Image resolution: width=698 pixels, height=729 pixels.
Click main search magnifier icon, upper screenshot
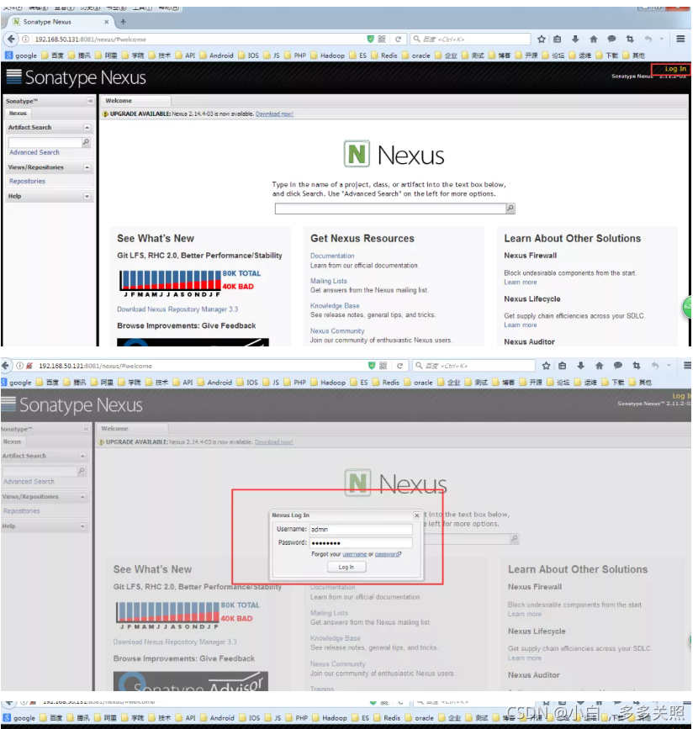pyautogui.click(x=510, y=209)
